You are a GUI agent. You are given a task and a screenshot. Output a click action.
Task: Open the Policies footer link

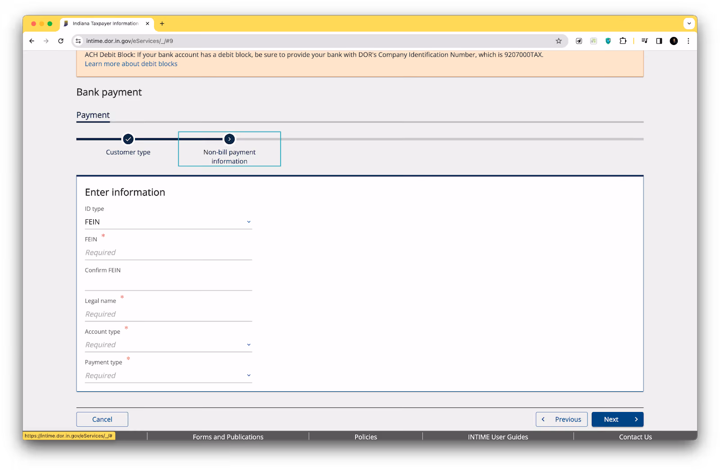[366, 437]
